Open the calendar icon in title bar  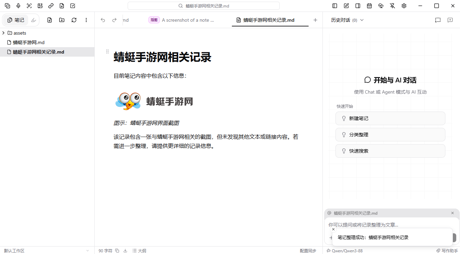[369, 6]
